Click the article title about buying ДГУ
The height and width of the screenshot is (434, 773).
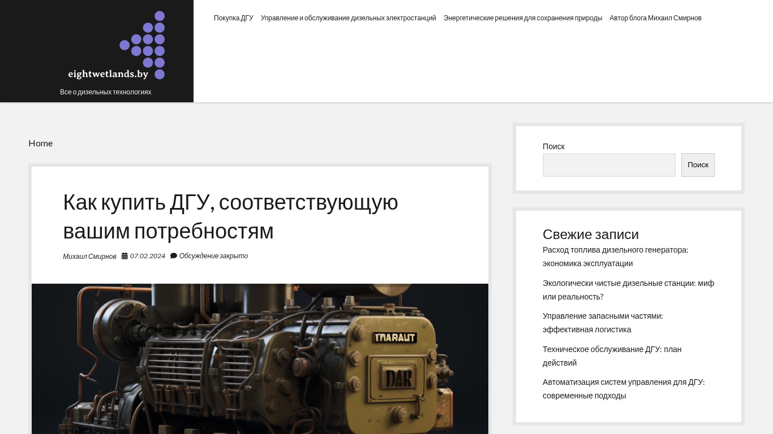[230, 216]
